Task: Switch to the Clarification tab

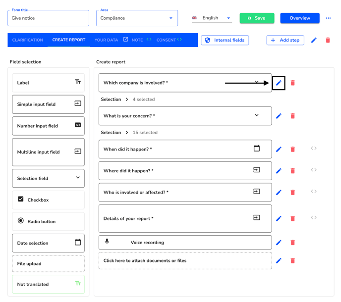Action: click(28, 40)
